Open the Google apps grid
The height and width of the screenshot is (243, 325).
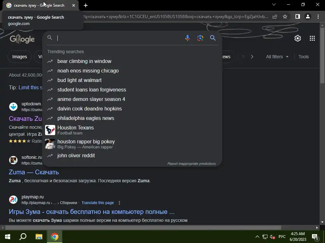(312, 38)
